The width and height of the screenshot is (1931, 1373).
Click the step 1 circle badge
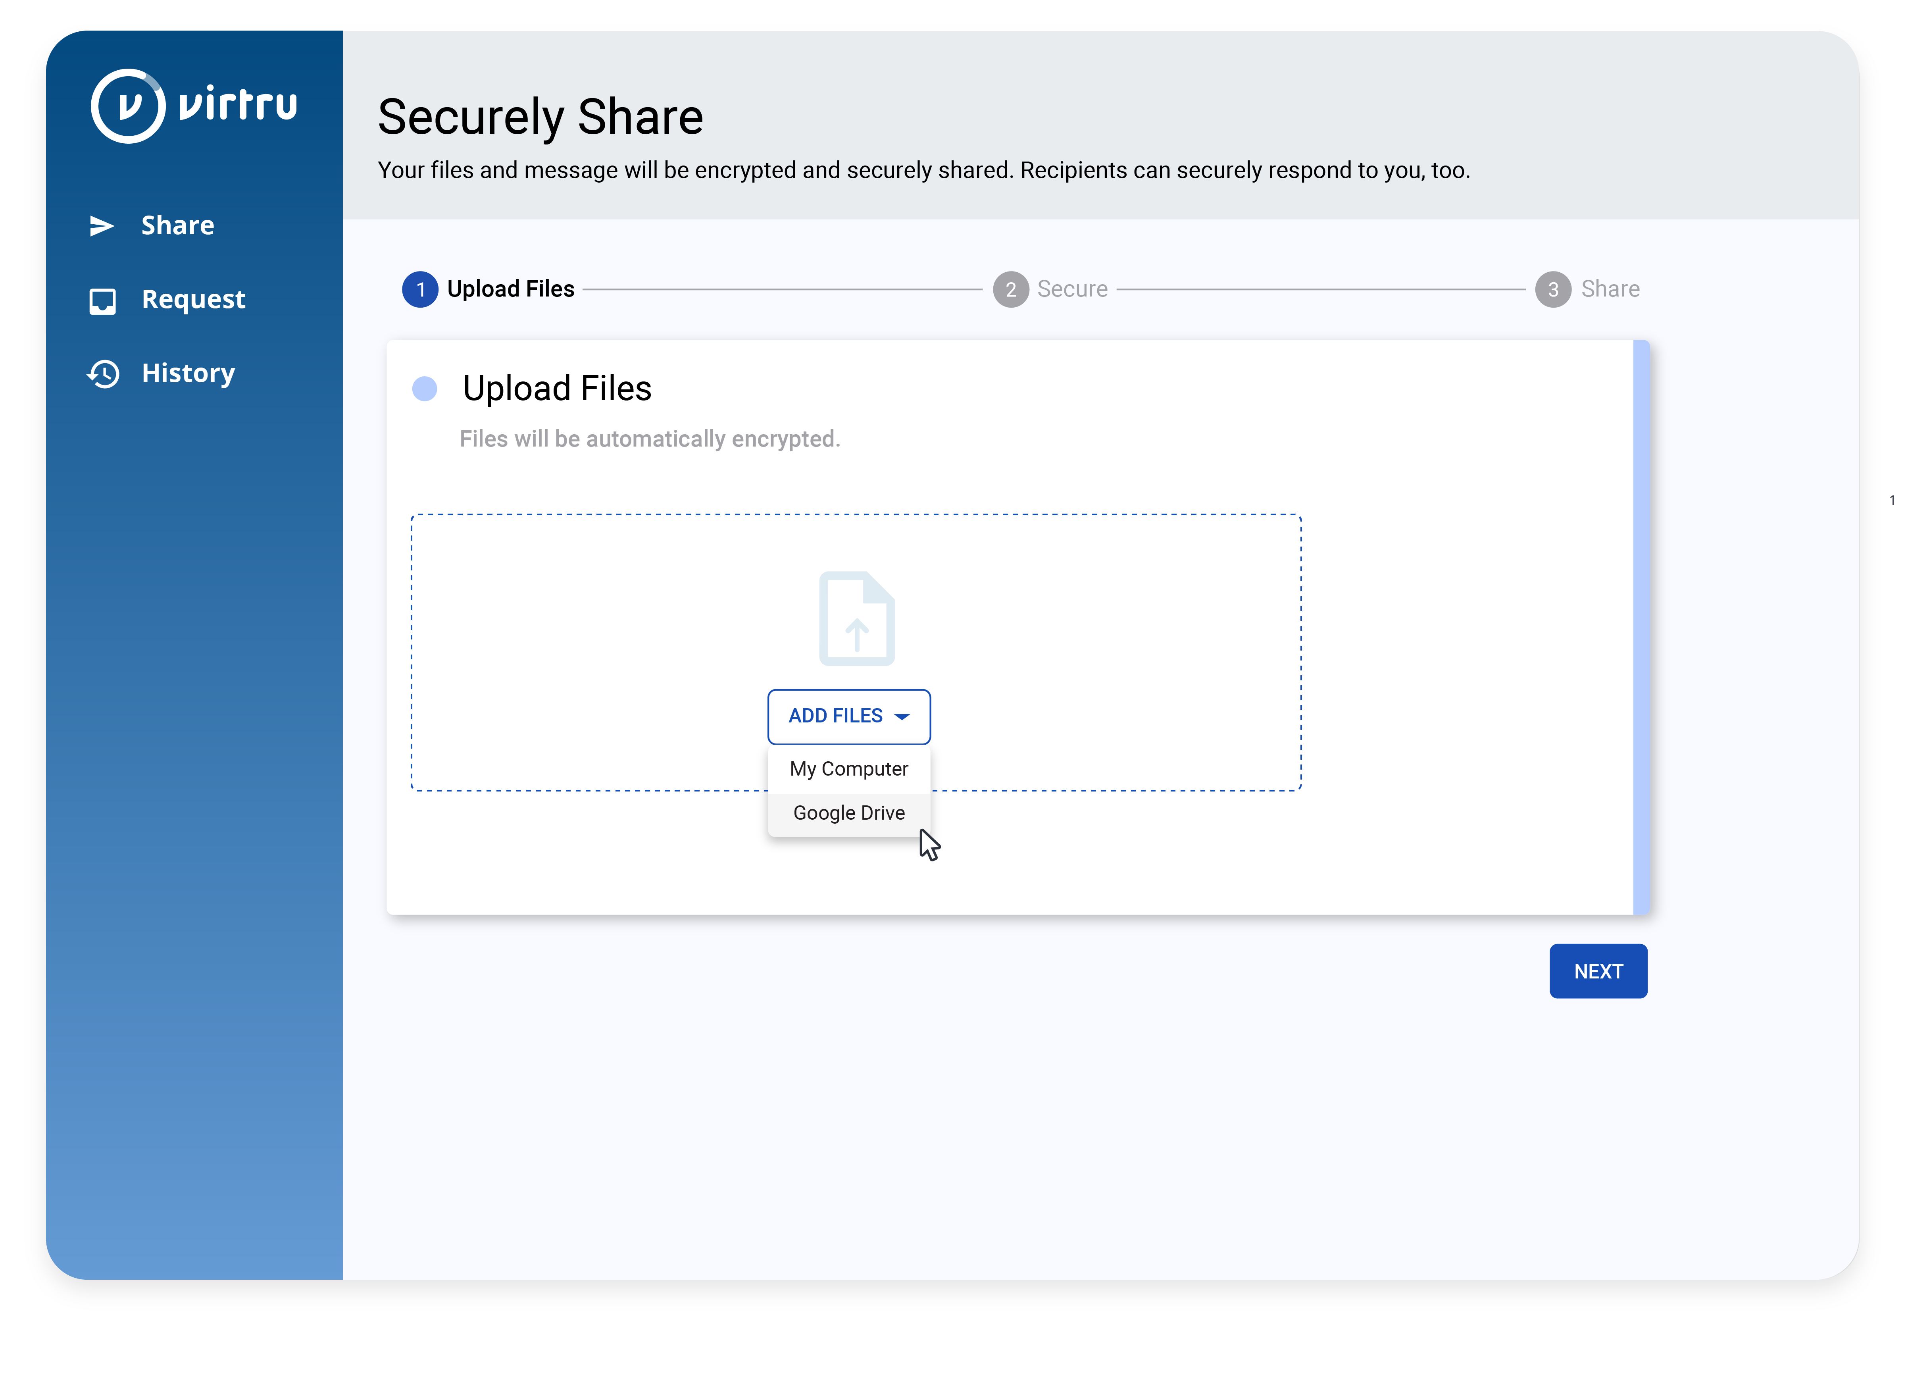click(x=420, y=289)
